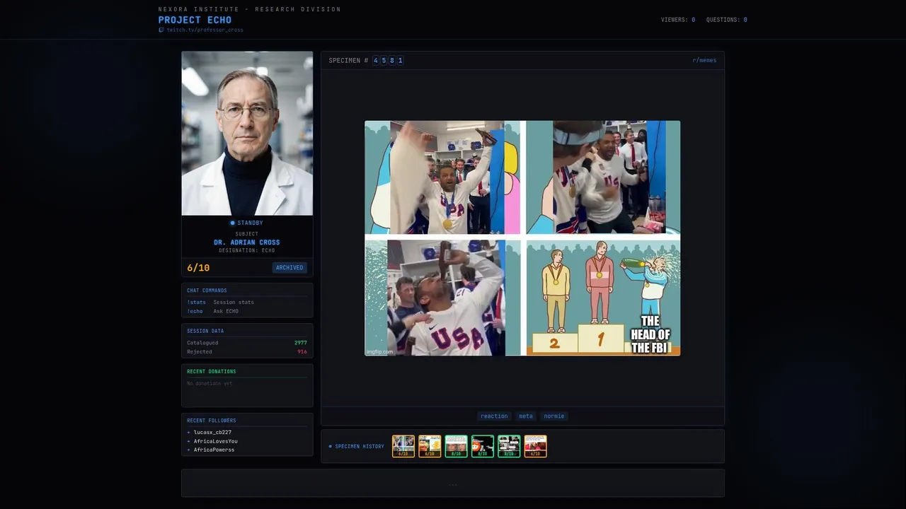
Task: Click the bottom message bar with ellipsis
Action: point(453,483)
